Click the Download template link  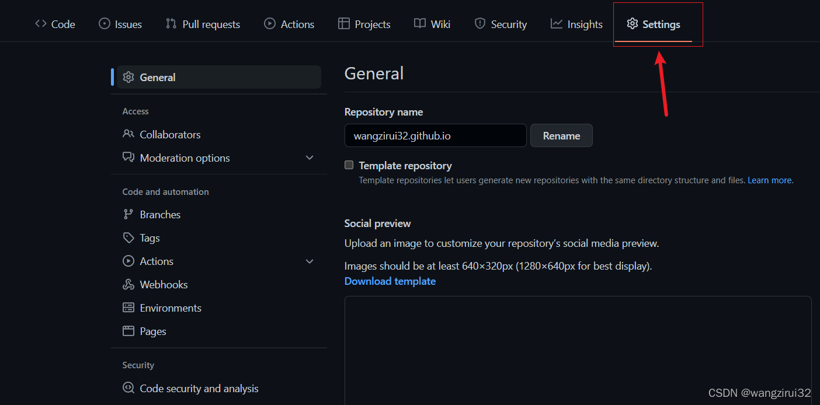pyautogui.click(x=390, y=281)
